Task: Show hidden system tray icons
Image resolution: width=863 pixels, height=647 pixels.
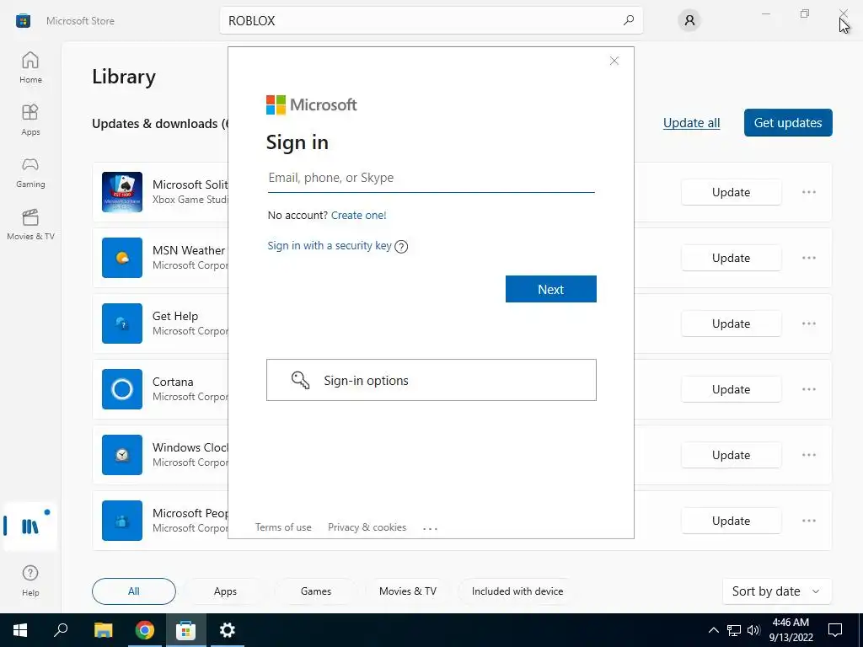Action: pos(713,630)
